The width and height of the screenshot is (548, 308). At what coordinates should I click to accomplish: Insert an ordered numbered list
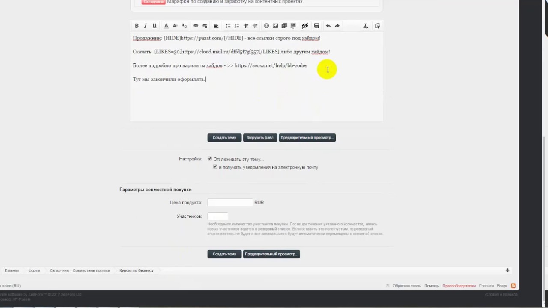click(x=237, y=26)
